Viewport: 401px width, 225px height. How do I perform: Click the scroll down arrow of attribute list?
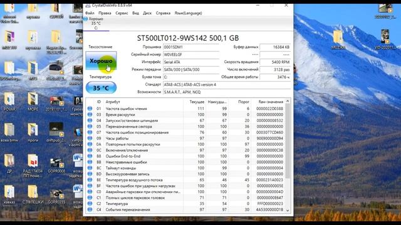pos(288,210)
